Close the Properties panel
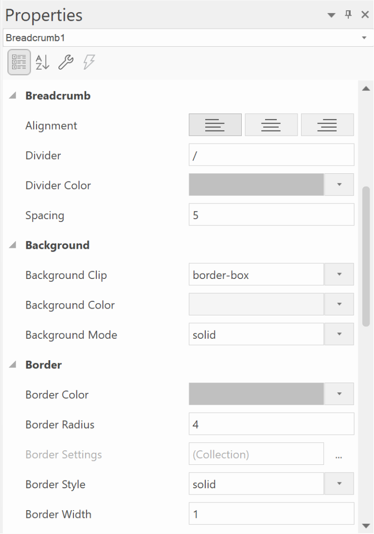The height and width of the screenshot is (534, 374). [x=365, y=15]
